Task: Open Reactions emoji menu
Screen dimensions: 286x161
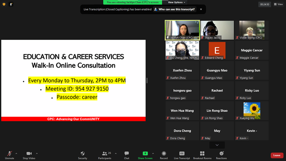Action: [221, 155]
